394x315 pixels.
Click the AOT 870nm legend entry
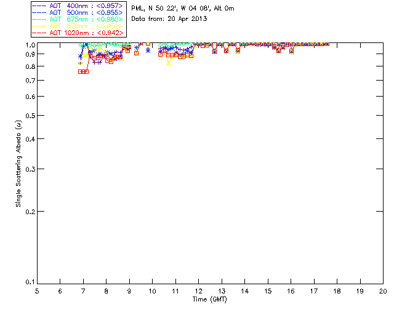point(78,26)
